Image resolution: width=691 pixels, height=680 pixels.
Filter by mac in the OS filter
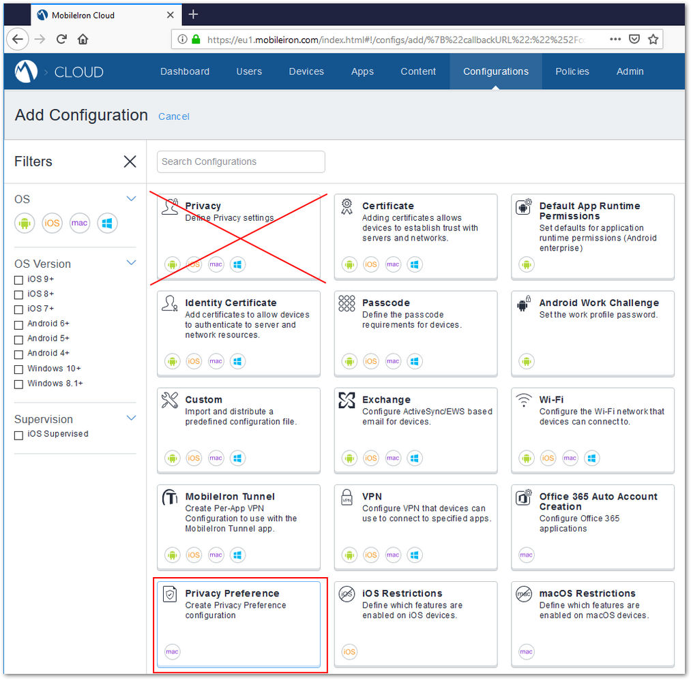tap(79, 223)
